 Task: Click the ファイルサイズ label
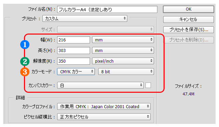(x=189, y=86)
